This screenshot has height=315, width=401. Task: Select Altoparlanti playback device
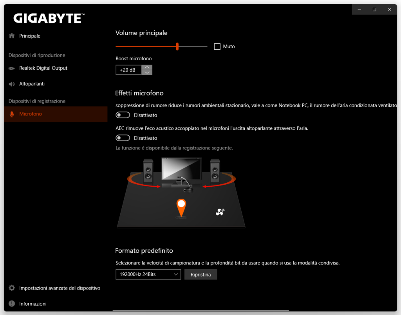click(56, 84)
